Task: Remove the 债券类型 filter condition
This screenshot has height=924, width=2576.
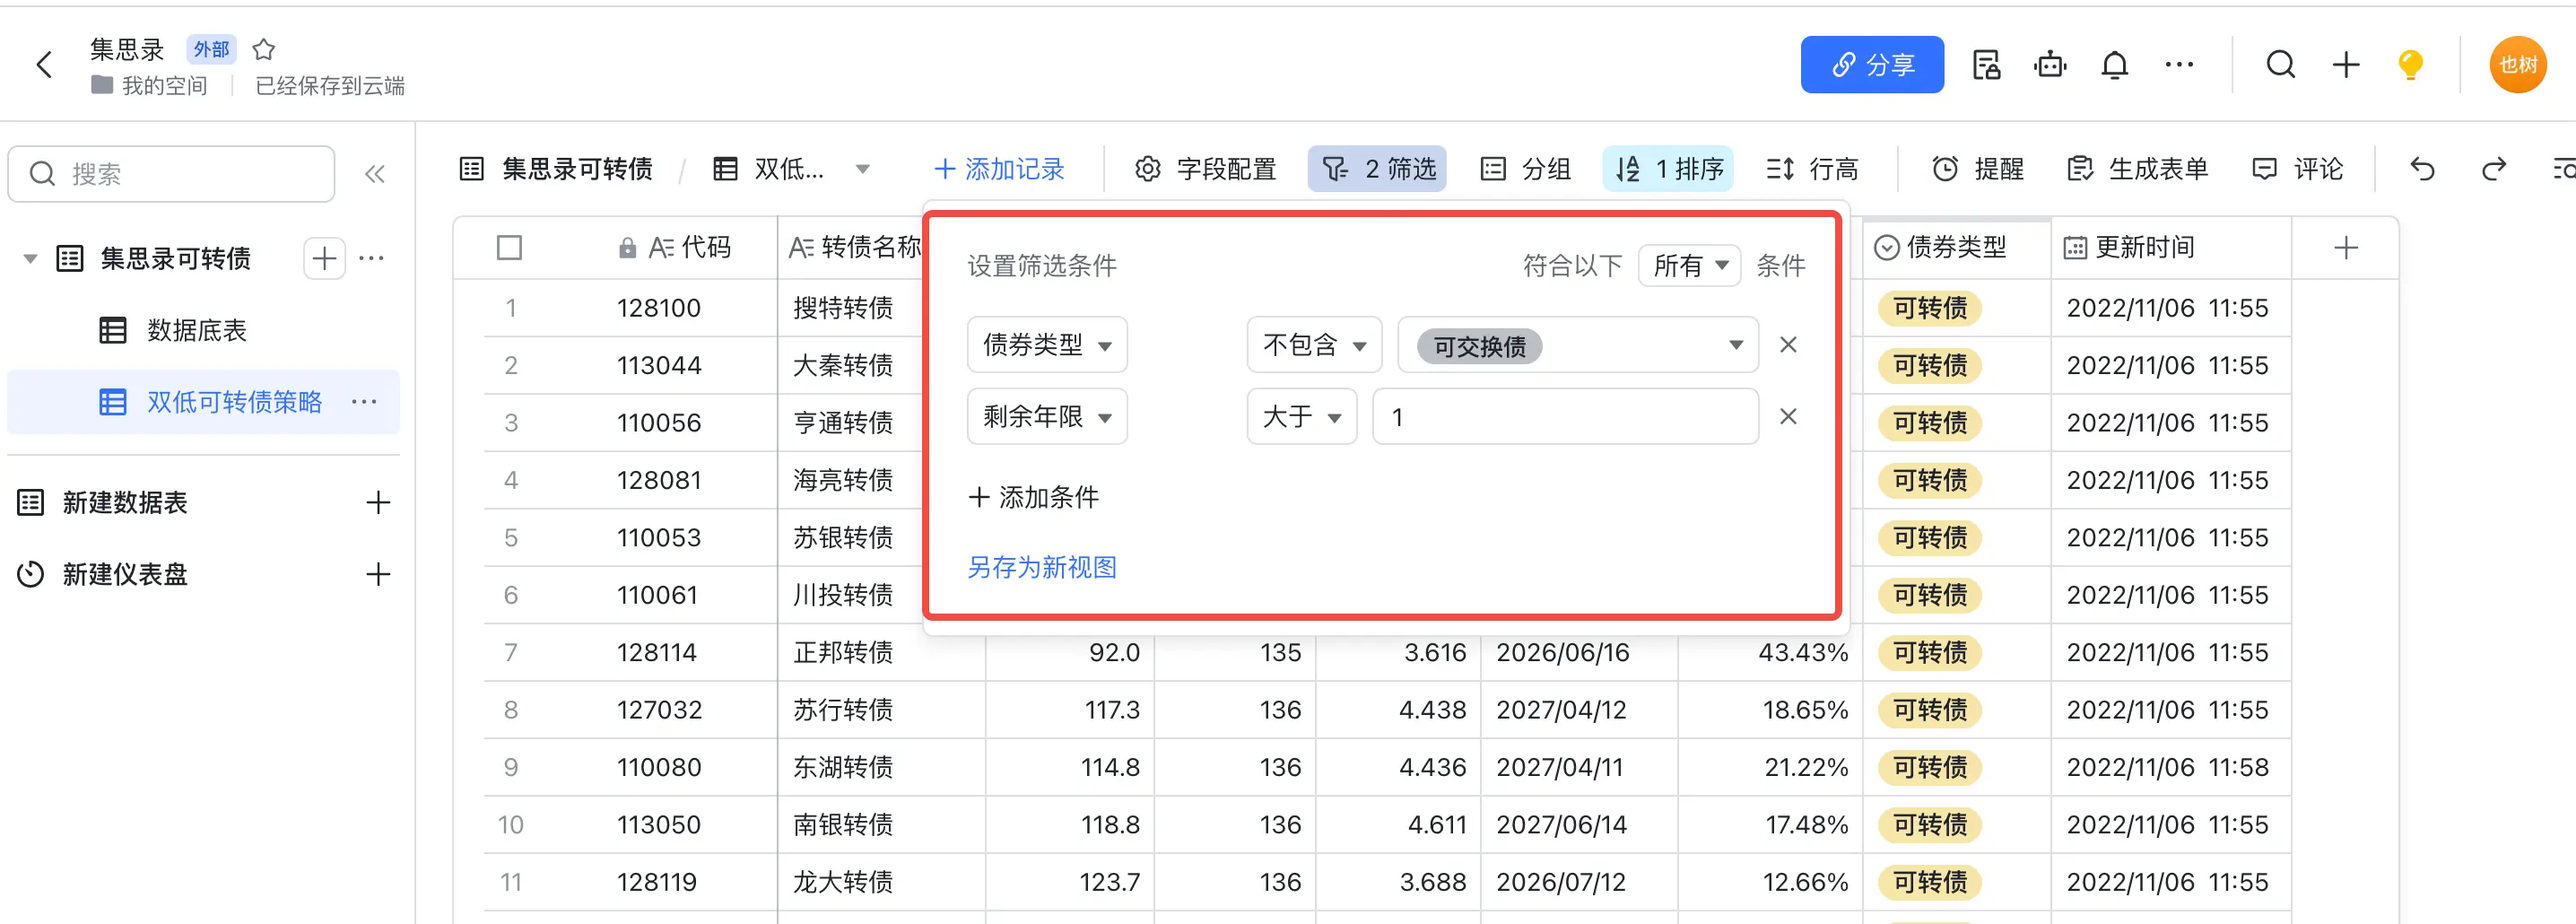Action: [1788, 345]
